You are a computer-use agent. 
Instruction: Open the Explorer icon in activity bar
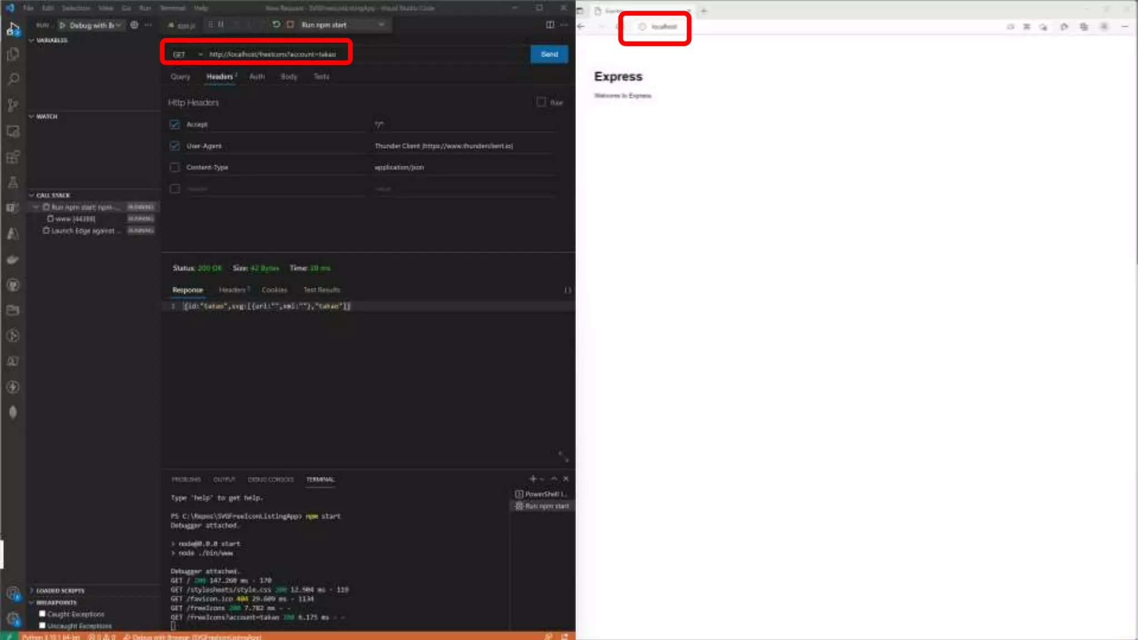click(13, 54)
